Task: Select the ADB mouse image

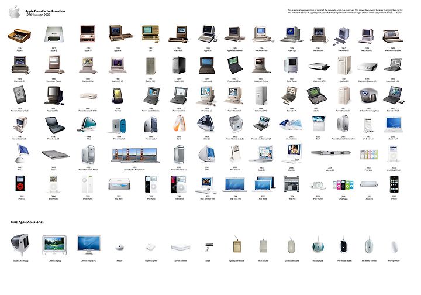Action: 263,245
